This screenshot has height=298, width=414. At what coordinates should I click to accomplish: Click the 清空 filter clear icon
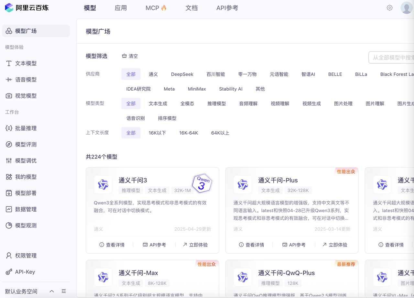pos(124,56)
